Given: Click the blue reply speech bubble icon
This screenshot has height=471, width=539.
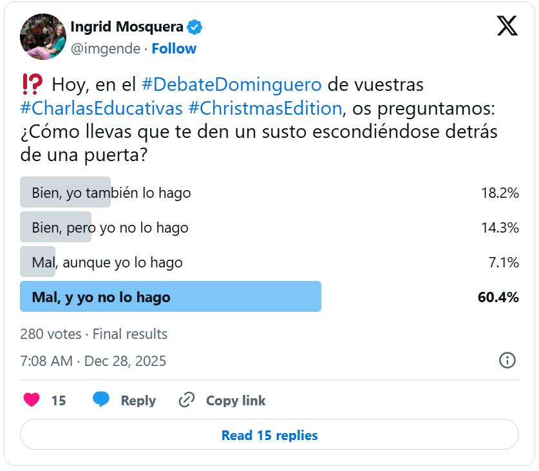Looking at the screenshot, I should [x=101, y=400].
